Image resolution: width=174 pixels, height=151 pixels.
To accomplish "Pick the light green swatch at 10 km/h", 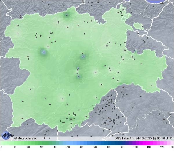I will pos(14,143).
